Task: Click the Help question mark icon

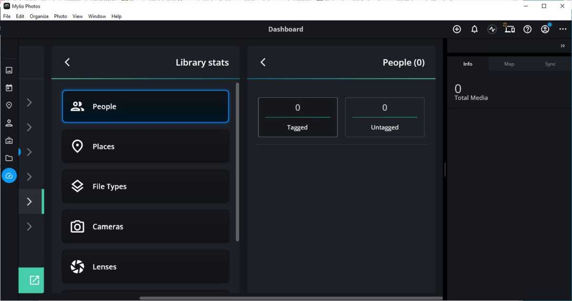Action: [x=527, y=29]
